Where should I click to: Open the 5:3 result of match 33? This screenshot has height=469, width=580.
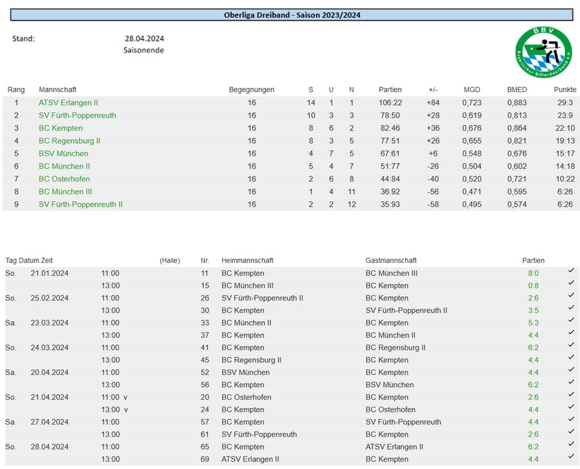[x=533, y=322]
